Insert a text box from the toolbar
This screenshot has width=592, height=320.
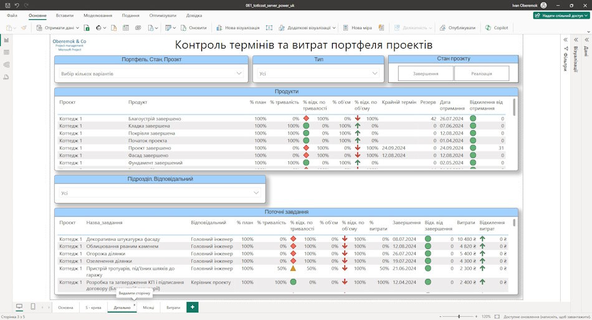coord(269,27)
